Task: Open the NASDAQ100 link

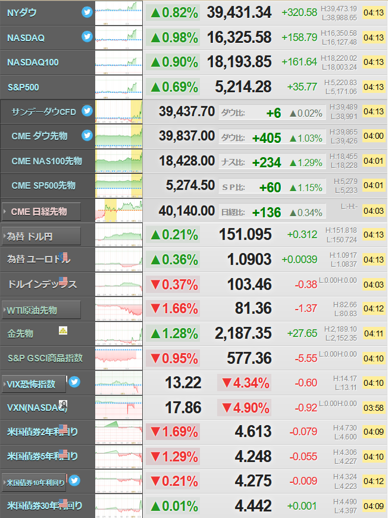Action: coord(33,63)
